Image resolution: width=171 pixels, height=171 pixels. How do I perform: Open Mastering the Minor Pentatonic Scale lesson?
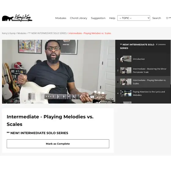tap(150, 71)
